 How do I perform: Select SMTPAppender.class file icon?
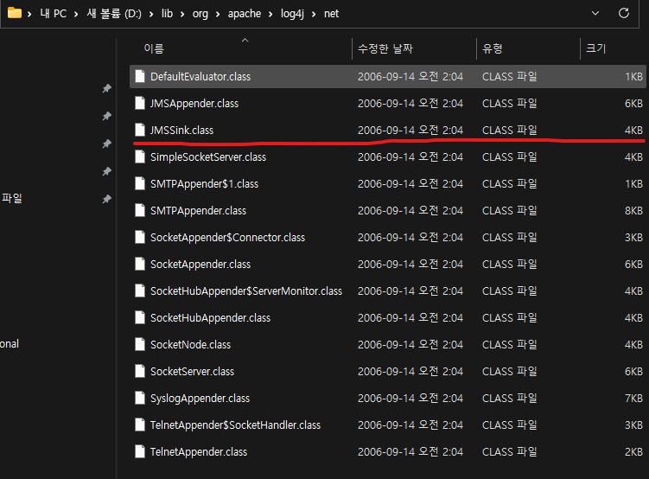pyautogui.click(x=140, y=210)
